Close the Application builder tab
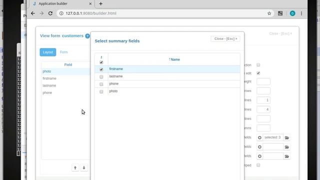 tap(90, 3)
